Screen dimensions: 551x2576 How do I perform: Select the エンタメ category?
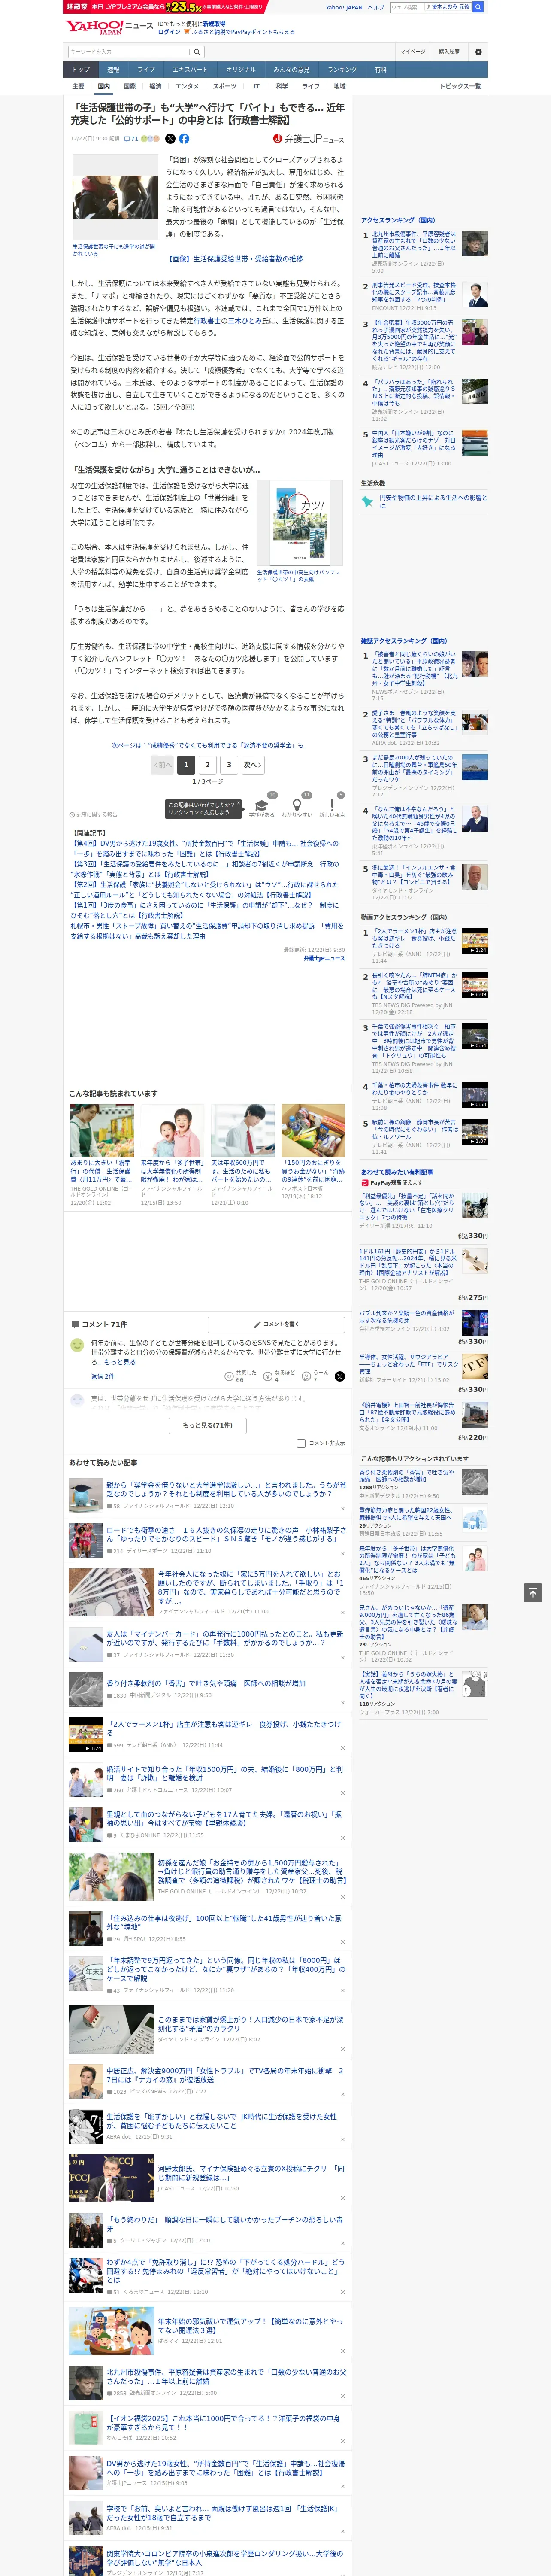tap(187, 86)
